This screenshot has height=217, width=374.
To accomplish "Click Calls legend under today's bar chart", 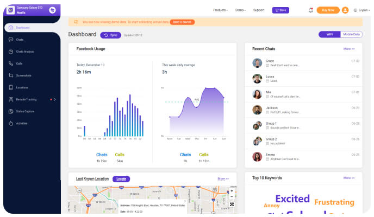I will tap(120, 155).
